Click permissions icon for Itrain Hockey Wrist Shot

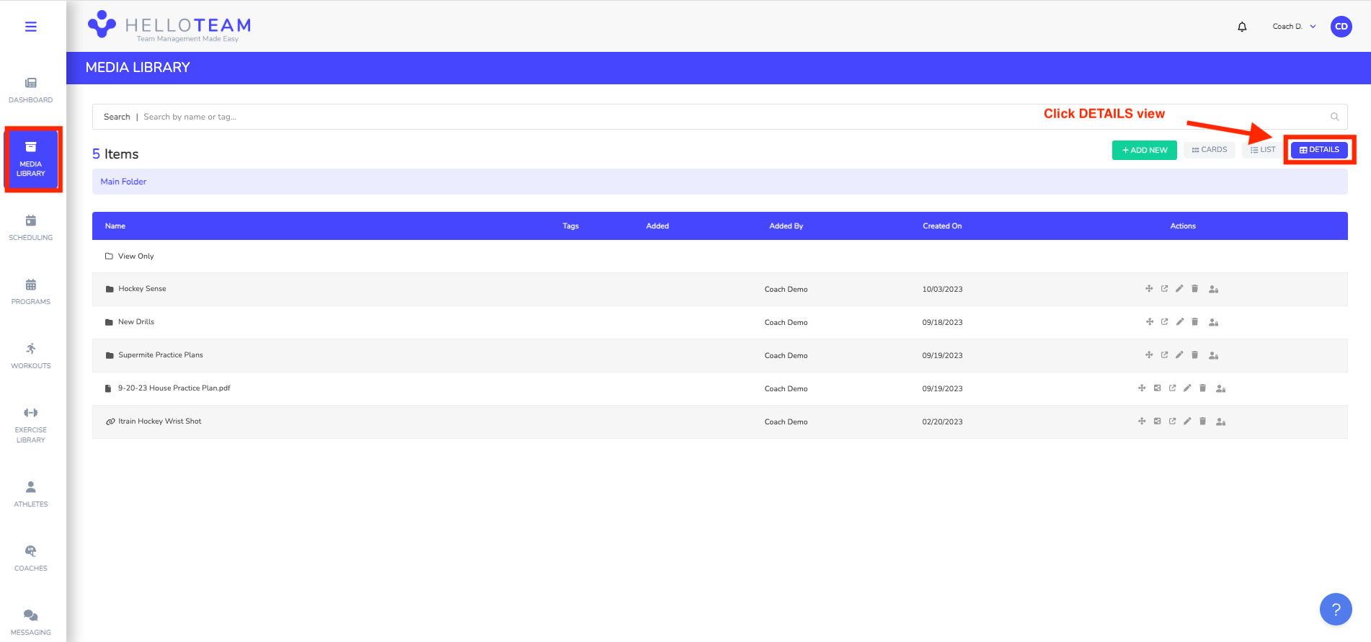click(1220, 422)
